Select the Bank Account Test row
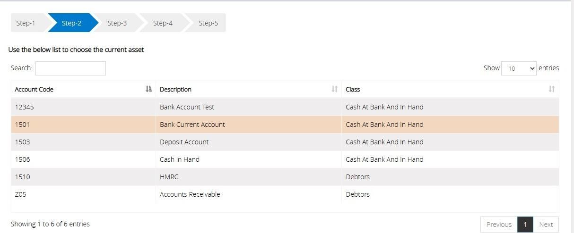Screen dimensions: 574x233 pyautogui.click(x=285, y=107)
